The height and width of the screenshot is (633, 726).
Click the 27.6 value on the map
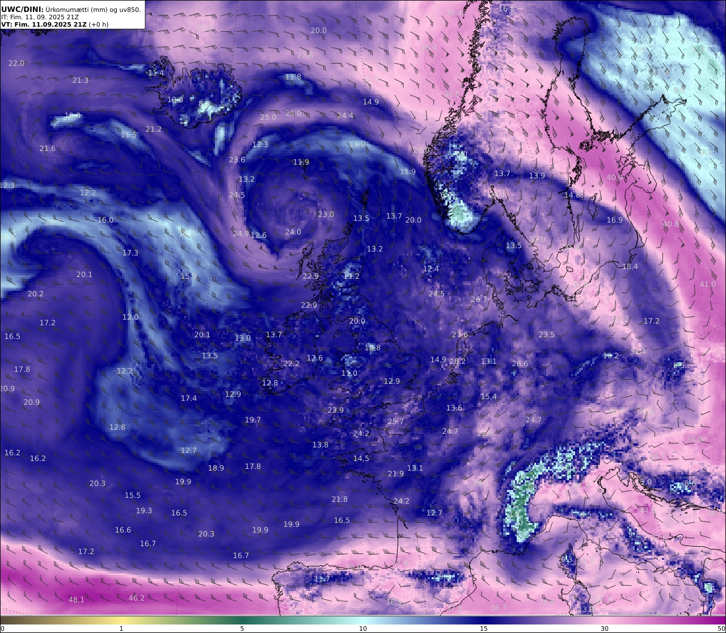460,334
